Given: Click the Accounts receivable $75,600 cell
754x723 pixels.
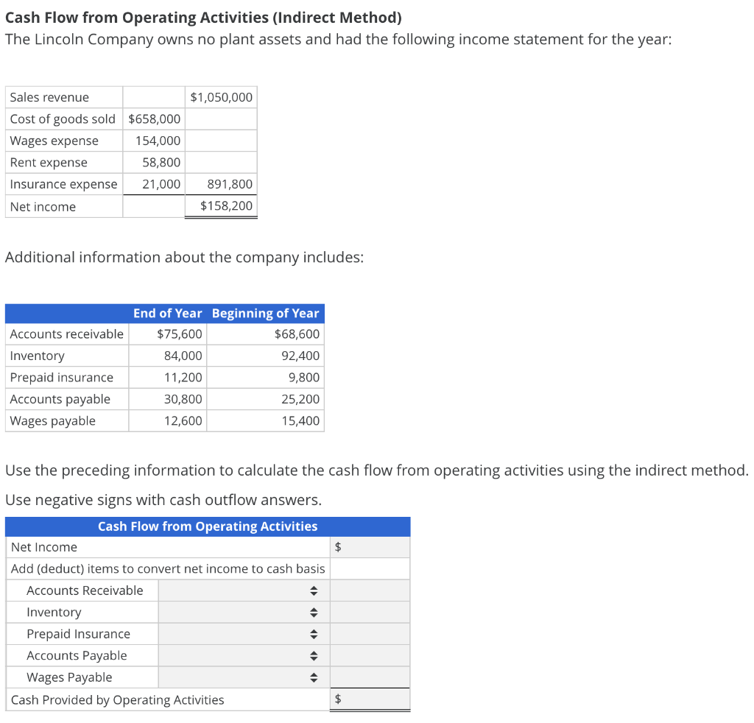Looking at the screenshot, I should pyautogui.click(x=167, y=334).
